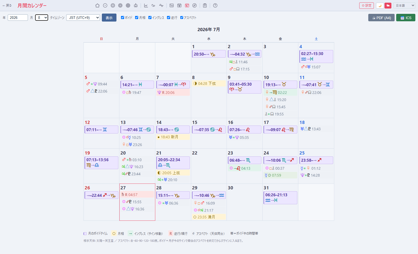Uncheck the 月相 checkbox
The image size is (418, 254).
137,18
